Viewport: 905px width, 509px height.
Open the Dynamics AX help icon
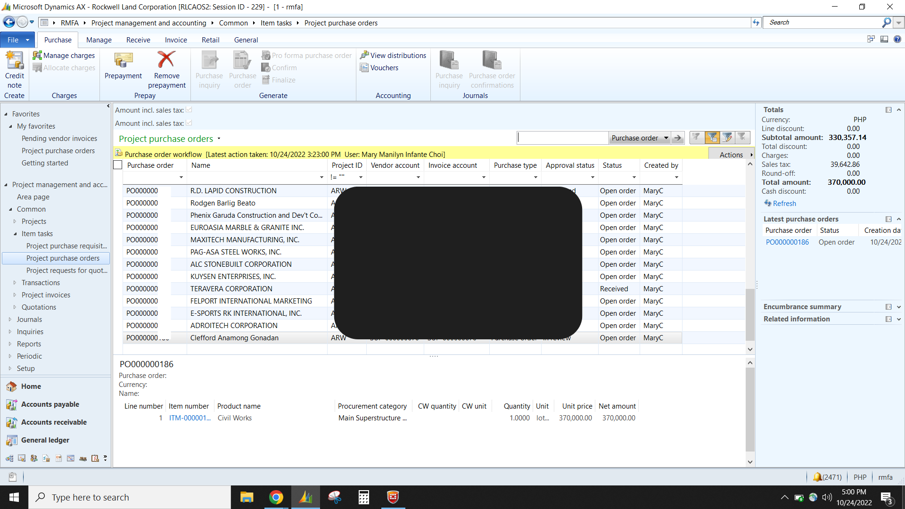click(x=897, y=40)
